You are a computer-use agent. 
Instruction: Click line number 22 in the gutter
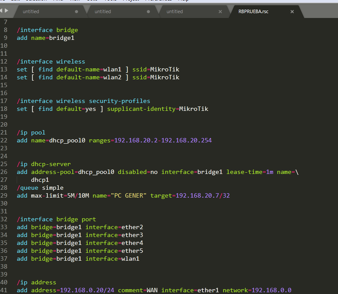[4, 140]
